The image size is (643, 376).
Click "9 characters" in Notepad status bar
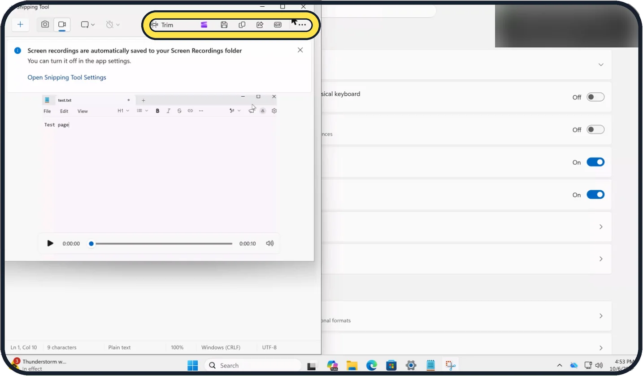(62, 347)
